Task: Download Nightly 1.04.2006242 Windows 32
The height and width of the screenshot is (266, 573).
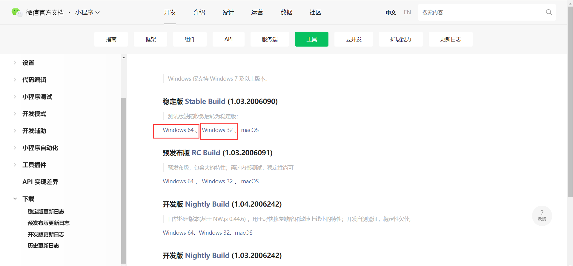Action: pyautogui.click(x=214, y=233)
